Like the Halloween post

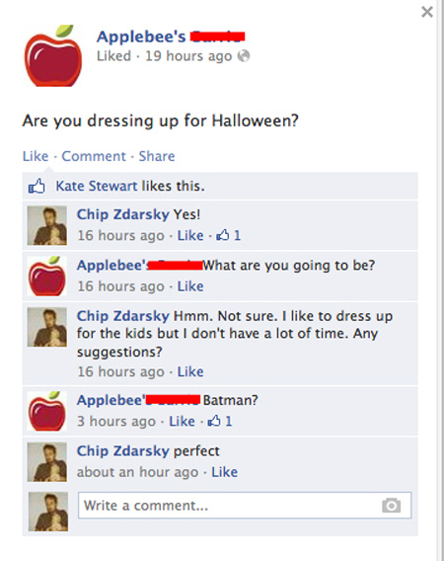click(x=36, y=156)
